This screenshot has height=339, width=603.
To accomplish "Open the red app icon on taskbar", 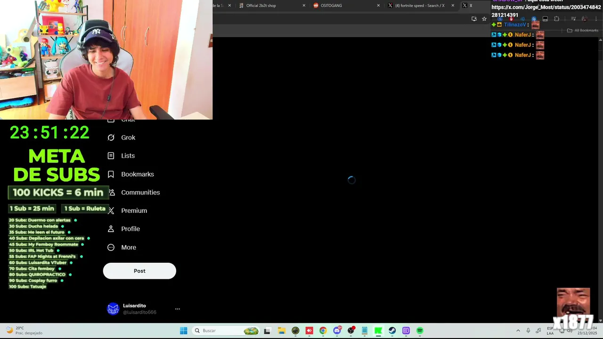I will pos(309,331).
